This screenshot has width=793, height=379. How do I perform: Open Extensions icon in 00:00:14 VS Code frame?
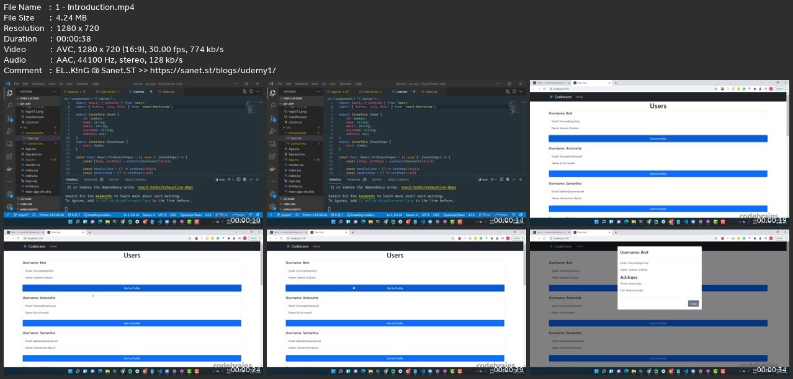coord(272,156)
